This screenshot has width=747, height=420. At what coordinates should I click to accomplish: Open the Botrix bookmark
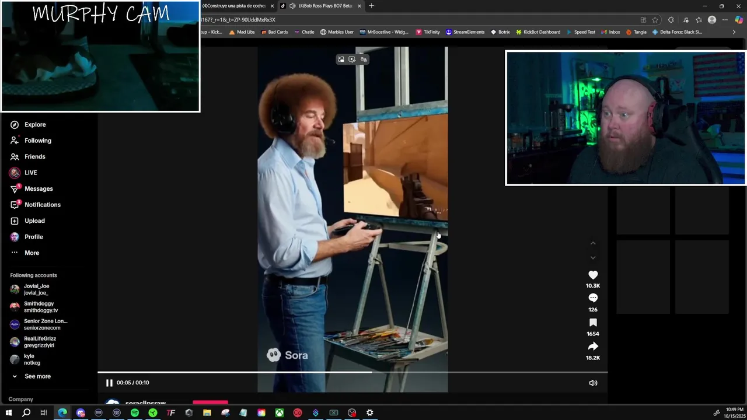pyautogui.click(x=500, y=32)
